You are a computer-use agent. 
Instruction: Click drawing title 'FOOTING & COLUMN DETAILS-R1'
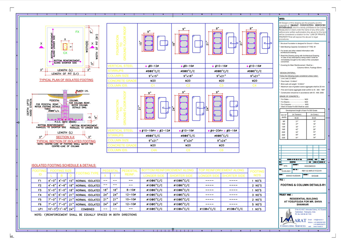303,185
